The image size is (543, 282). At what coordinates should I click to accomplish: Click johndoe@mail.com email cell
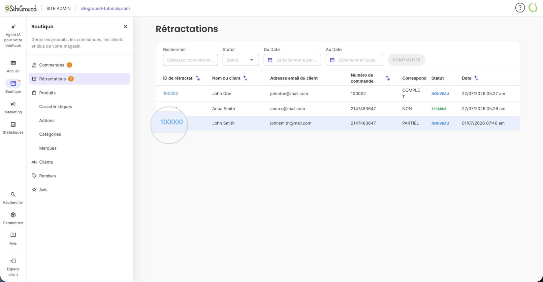(x=289, y=94)
